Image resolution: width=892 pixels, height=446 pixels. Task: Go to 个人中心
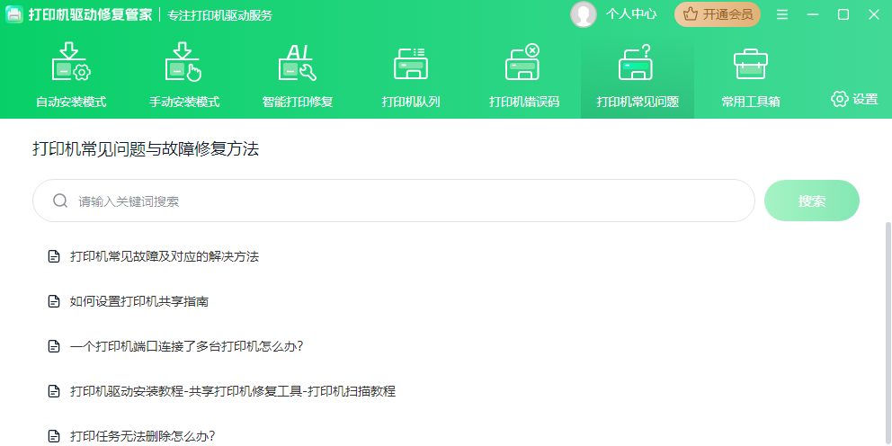[631, 14]
